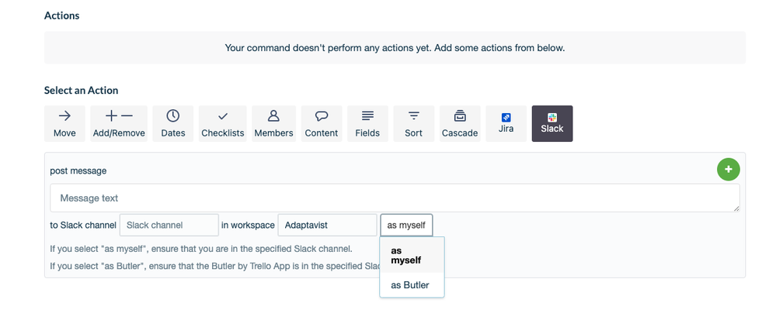Select the Checklists action category
This screenshot has width=776, height=310.
point(223,123)
